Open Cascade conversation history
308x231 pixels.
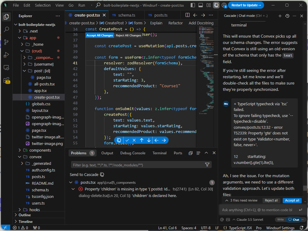287,16
